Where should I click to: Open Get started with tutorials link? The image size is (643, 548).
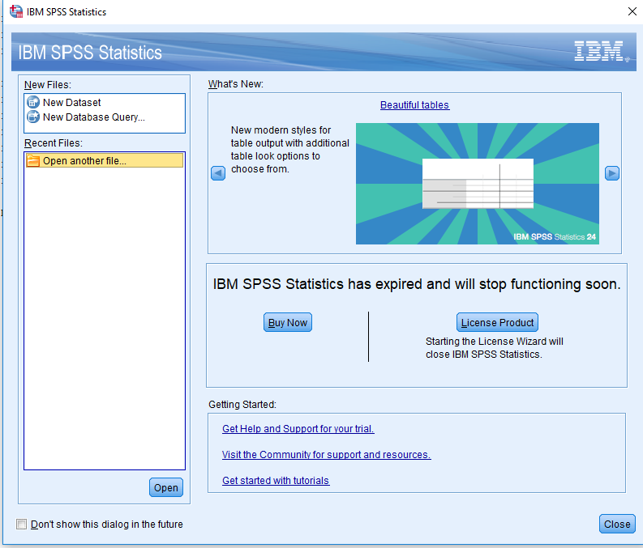coord(276,481)
